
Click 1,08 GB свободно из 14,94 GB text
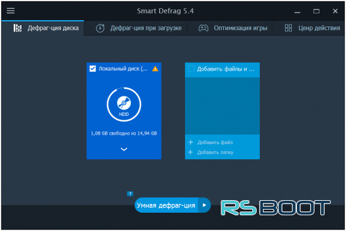[124, 133]
